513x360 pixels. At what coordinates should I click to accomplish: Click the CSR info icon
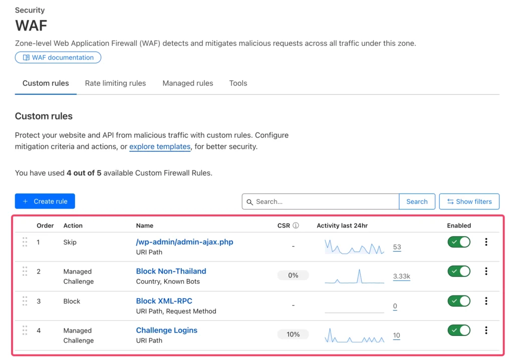[296, 225]
